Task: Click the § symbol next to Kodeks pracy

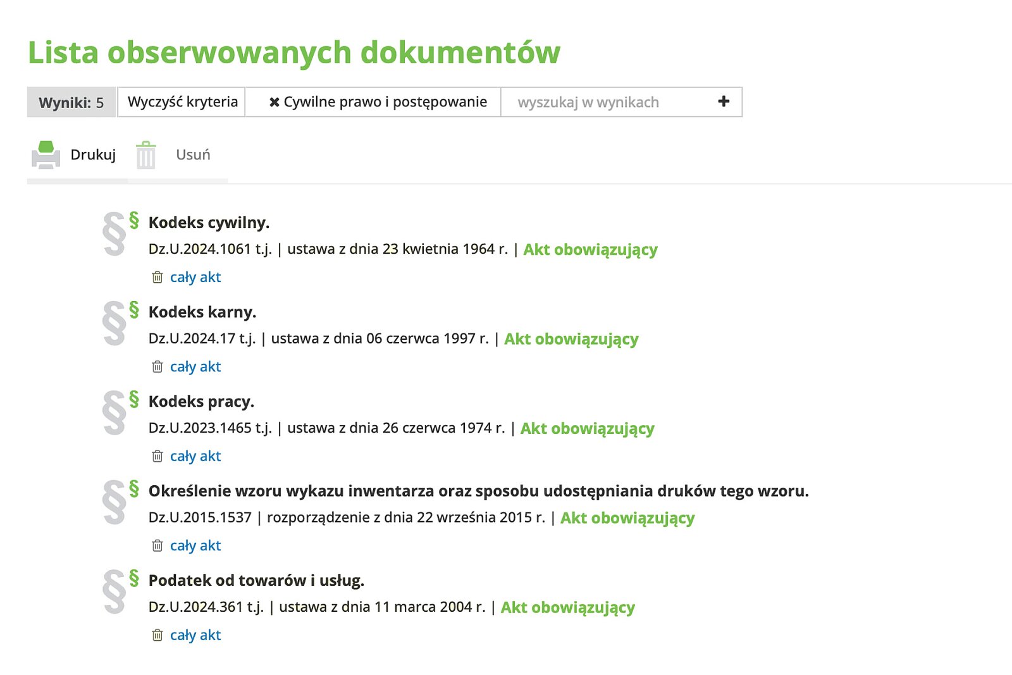Action: (x=133, y=398)
